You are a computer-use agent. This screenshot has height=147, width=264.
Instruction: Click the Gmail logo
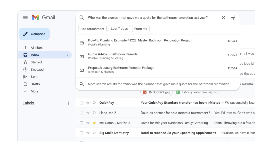(43, 17)
